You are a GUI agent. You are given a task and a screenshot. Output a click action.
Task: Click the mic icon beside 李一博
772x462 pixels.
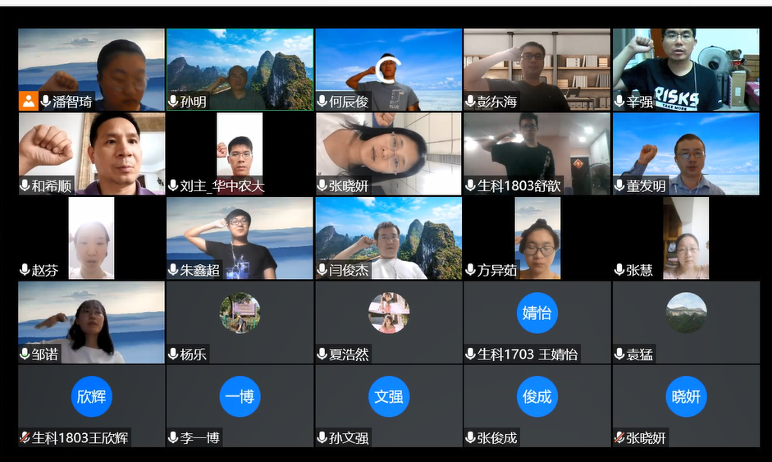(173, 438)
